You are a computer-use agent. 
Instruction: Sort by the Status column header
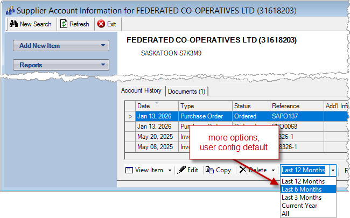point(251,106)
